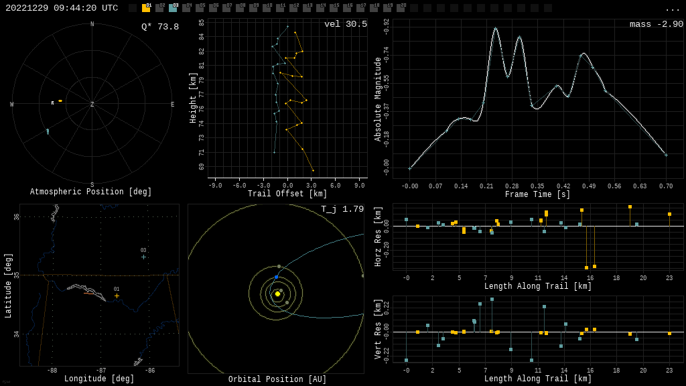Click the timestamp 20221229 09:44:20 UTC

62,8
